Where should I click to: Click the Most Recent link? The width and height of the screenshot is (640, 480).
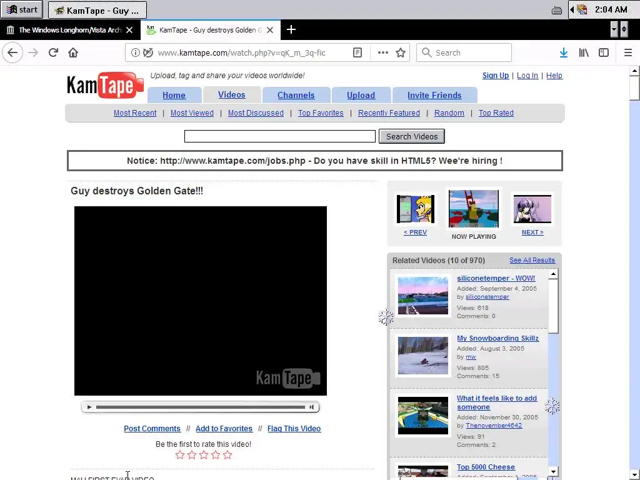coord(135,113)
